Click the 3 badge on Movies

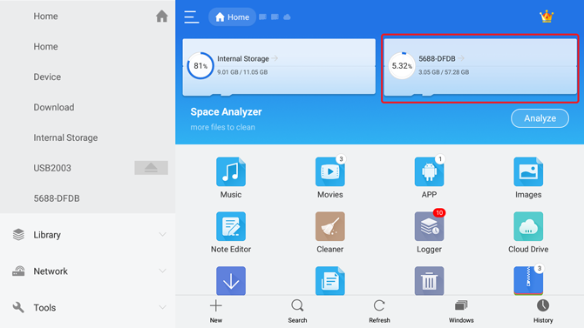(x=341, y=159)
